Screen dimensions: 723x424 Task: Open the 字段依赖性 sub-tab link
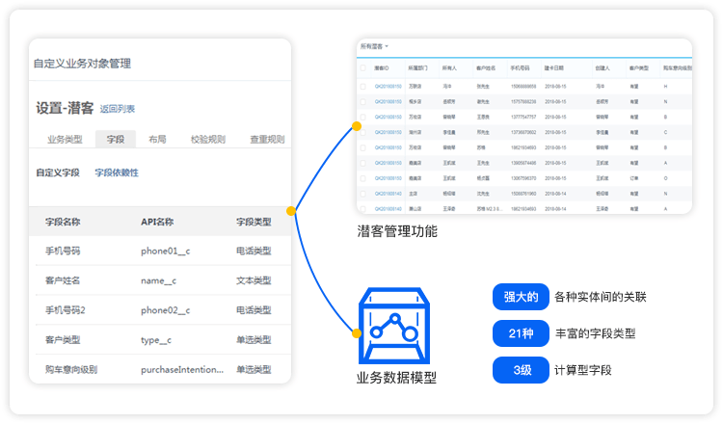coord(117,172)
